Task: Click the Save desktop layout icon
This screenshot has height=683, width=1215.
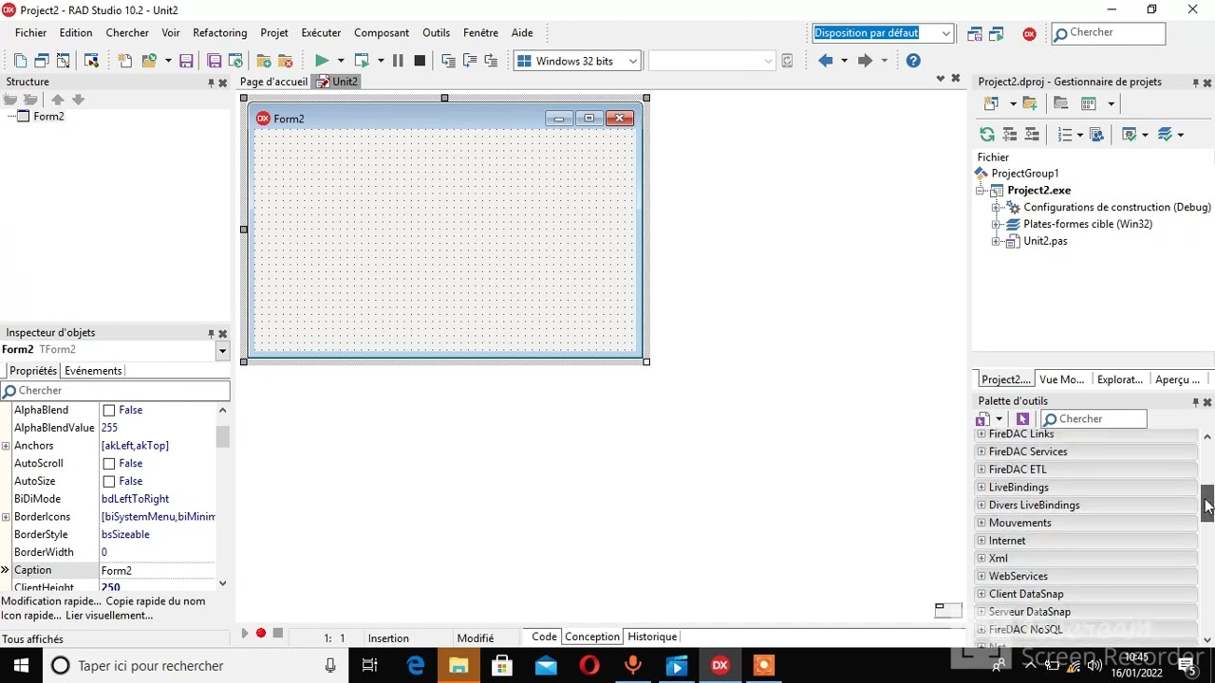Action: click(975, 33)
